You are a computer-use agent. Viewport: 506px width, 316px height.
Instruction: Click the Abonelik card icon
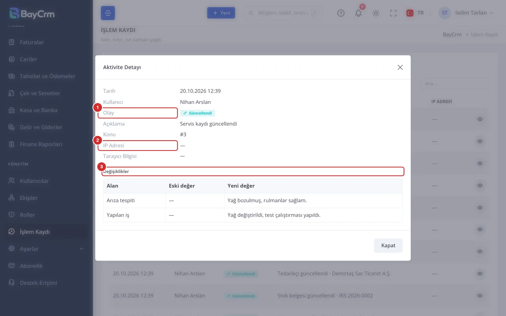click(x=12, y=266)
